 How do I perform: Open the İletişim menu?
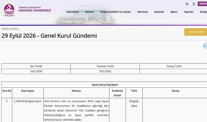pos(203,12)
